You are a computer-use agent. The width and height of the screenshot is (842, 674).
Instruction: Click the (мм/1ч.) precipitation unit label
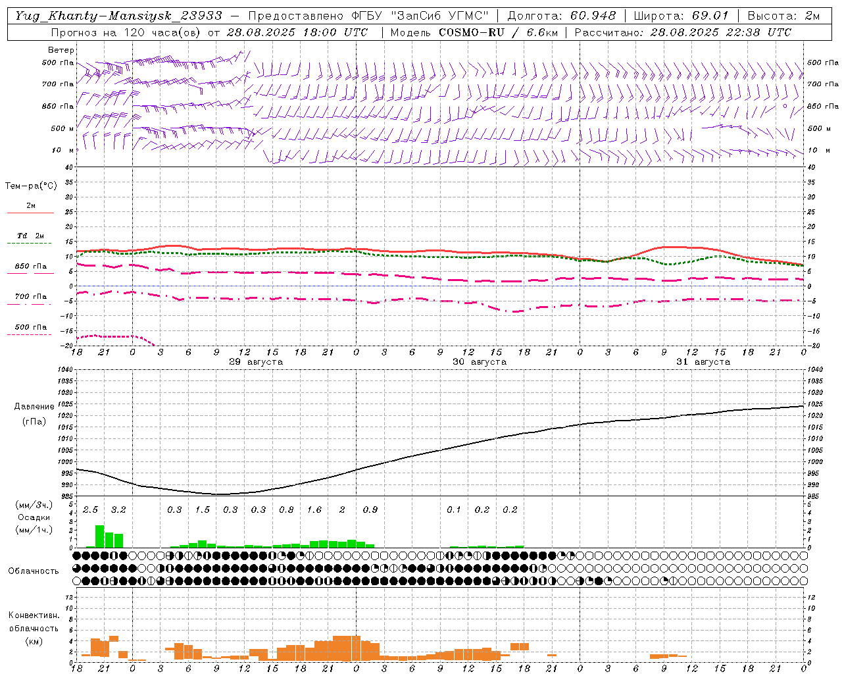pyautogui.click(x=34, y=530)
